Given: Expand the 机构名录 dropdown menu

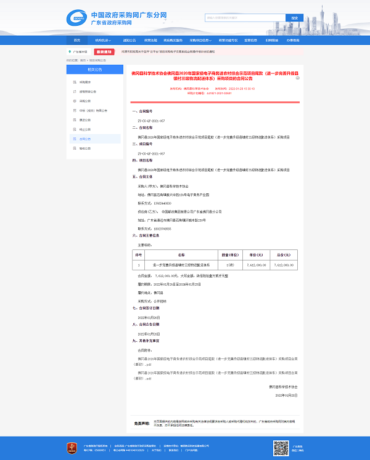Looking at the screenshot, I should click(103, 41).
